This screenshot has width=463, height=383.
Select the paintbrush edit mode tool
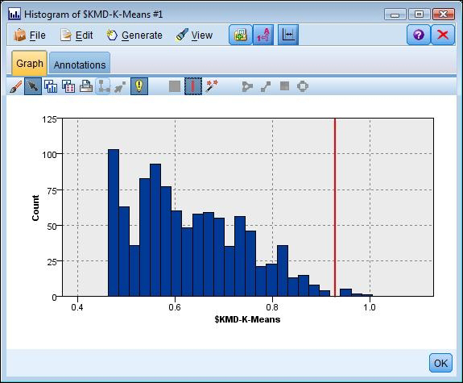(x=15, y=86)
